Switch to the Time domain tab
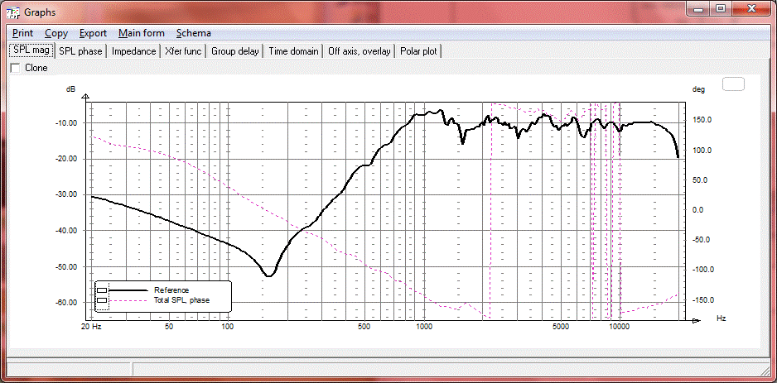777x383 pixels. 293,51
